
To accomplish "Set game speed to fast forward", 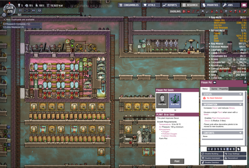I will pos(29,10).
